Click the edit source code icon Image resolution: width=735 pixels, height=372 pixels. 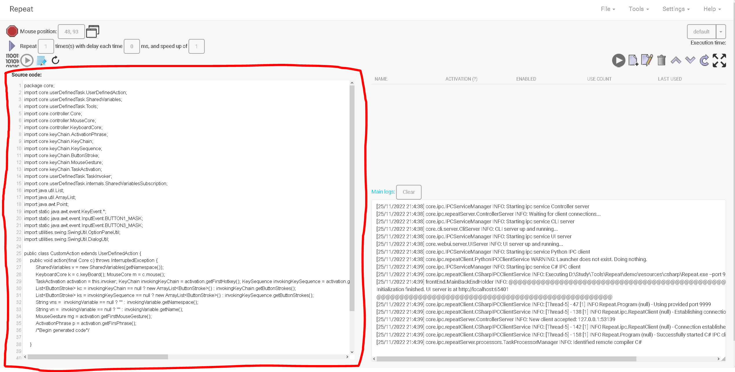pos(42,60)
